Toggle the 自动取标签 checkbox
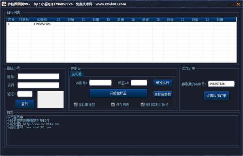The height and width of the screenshot is (156, 243). tap(75, 105)
